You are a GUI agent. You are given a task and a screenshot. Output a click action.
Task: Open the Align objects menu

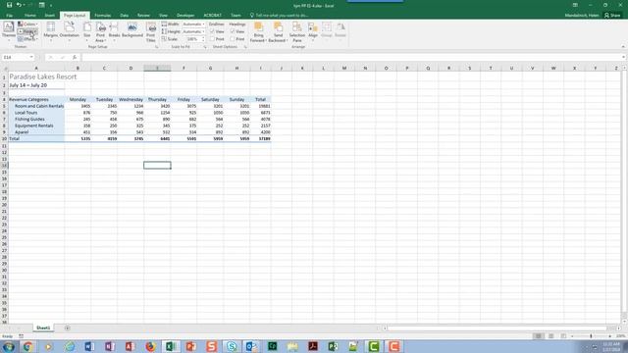coord(313,31)
